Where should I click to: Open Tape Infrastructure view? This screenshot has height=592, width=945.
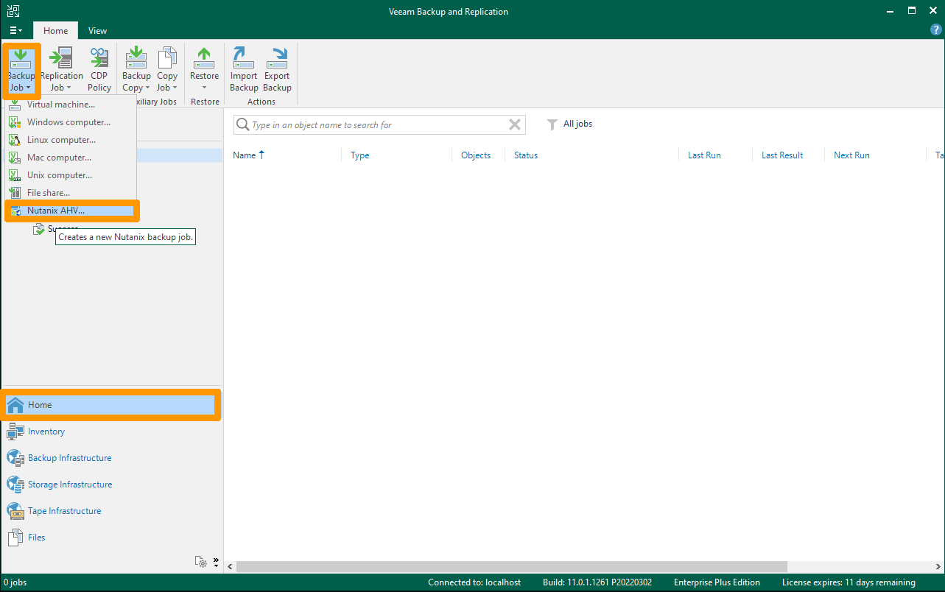coord(64,510)
